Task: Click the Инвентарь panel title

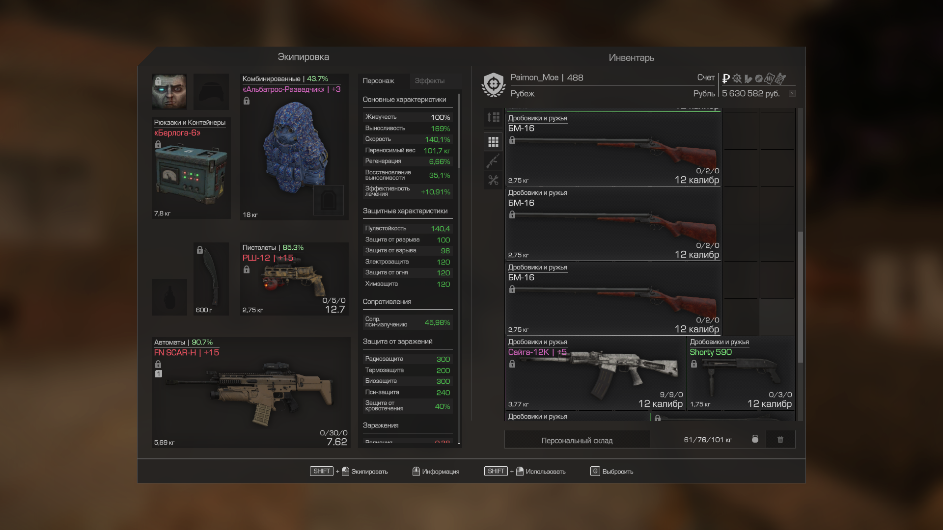Action: (631, 58)
